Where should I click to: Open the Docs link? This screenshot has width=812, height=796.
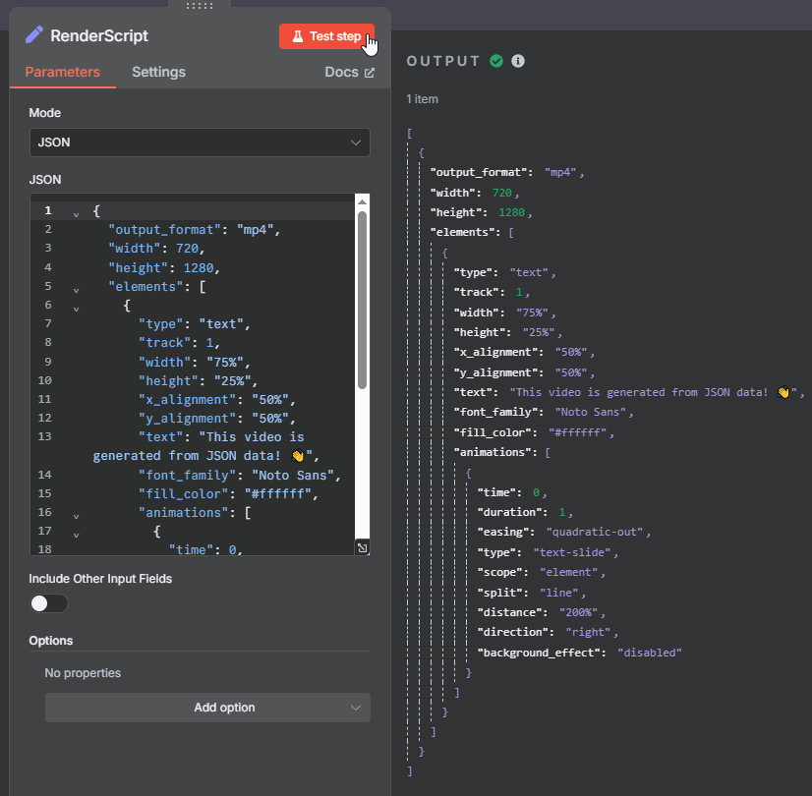tap(340, 72)
